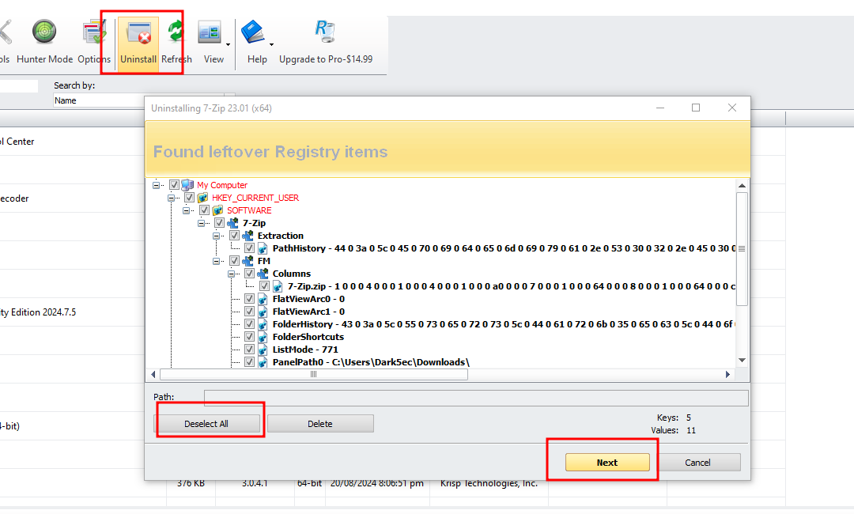Collapse the Extraction key node
854x514 pixels.
tap(216, 236)
